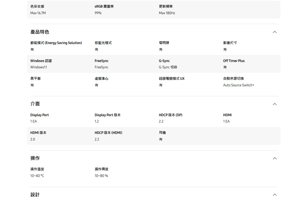
Task: Collapse 操作 section using its chevron arrow
Action: (275, 158)
